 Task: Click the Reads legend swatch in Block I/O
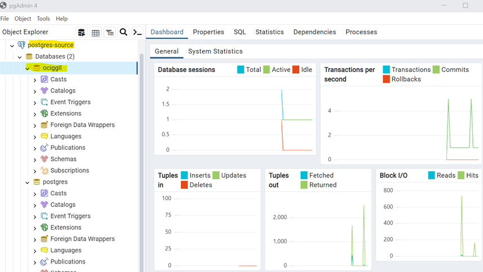click(432, 175)
